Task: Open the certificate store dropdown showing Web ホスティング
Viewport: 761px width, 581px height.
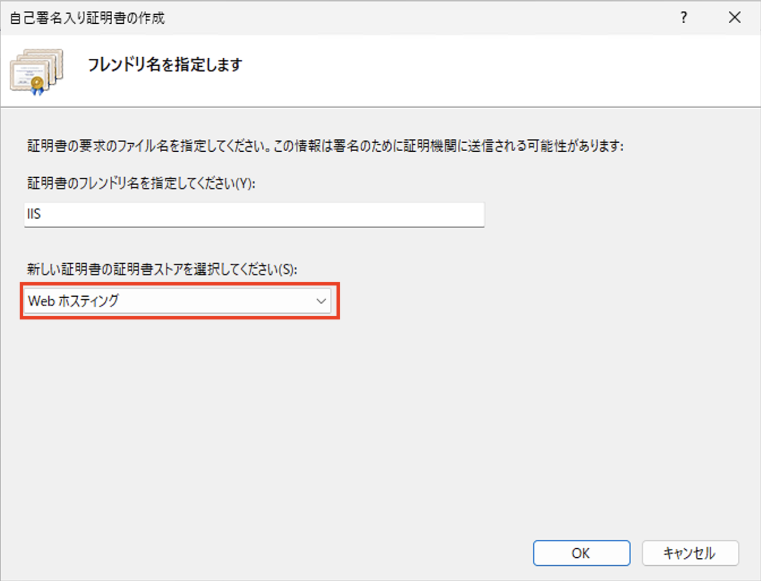Action: 177,301
